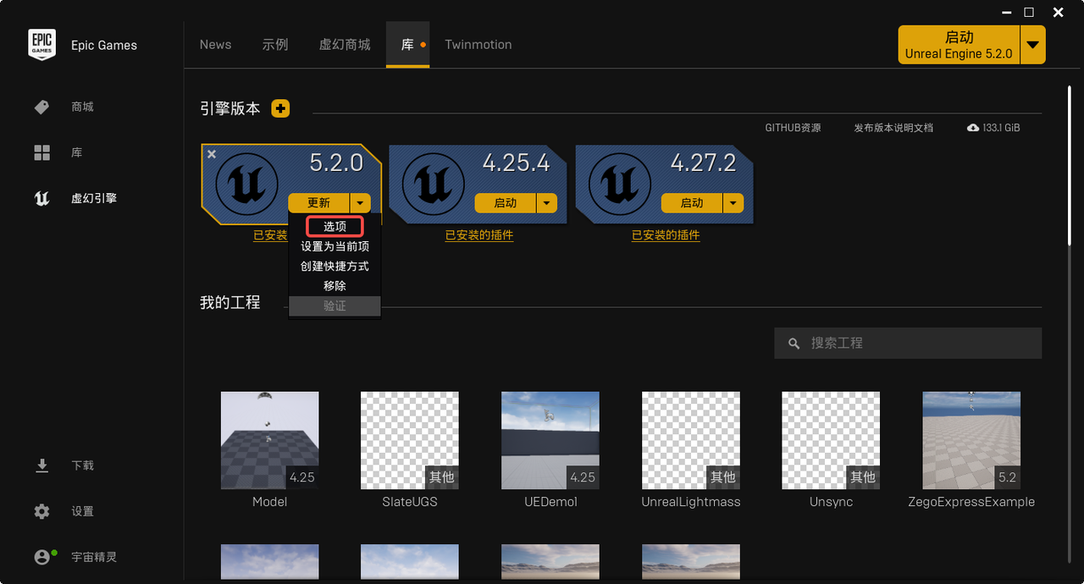
Task: Remove the 5.2.0 engine card with X
Action: (212, 154)
